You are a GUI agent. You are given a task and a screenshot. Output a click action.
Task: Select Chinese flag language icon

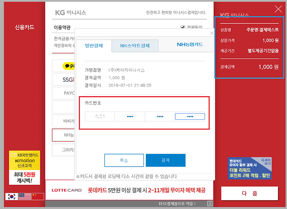[x=38, y=196]
